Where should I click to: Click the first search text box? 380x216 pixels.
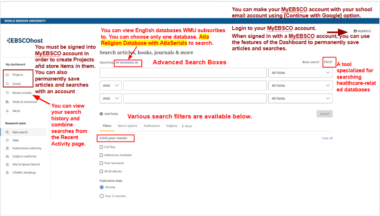pos(183,73)
